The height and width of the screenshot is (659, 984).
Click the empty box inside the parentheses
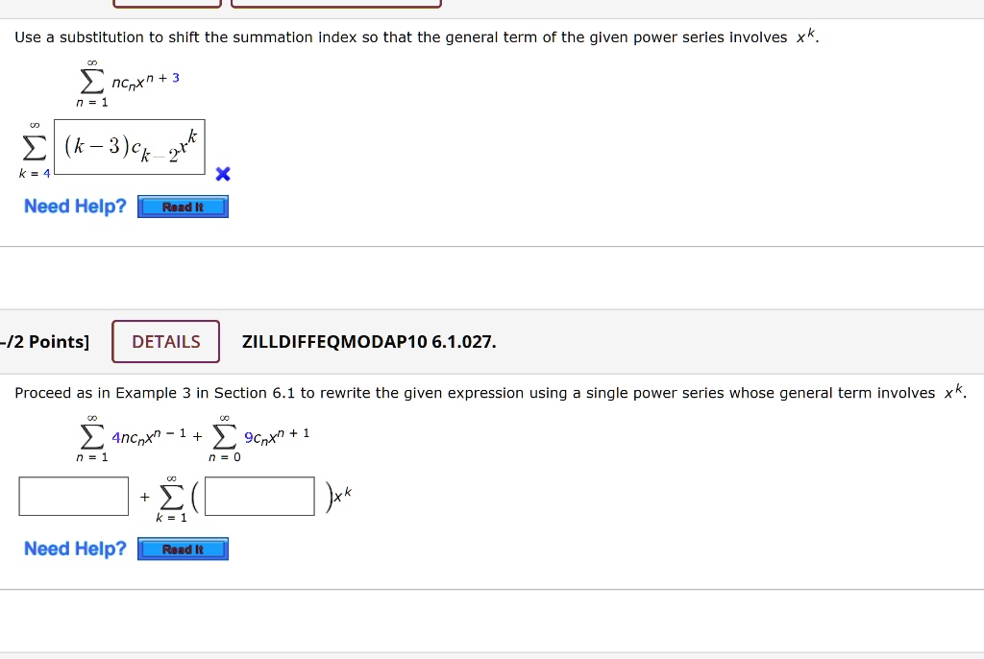pyautogui.click(x=258, y=496)
